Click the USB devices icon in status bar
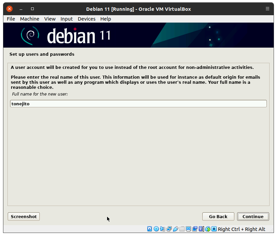This screenshot has width=277, height=236. click(x=175, y=229)
